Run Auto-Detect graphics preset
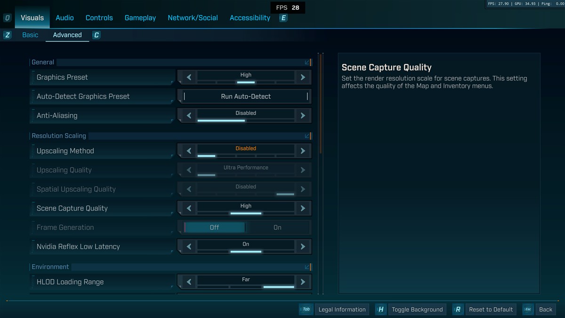Image resolution: width=565 pixels, height=318 pixels. coord(246,97)
